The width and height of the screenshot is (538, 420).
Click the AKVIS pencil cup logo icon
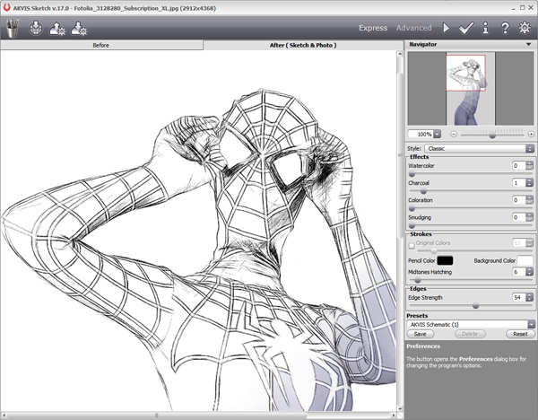pos(13,28)
